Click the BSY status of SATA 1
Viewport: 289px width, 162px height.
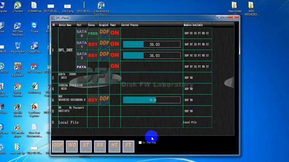[x=93, y=45]
